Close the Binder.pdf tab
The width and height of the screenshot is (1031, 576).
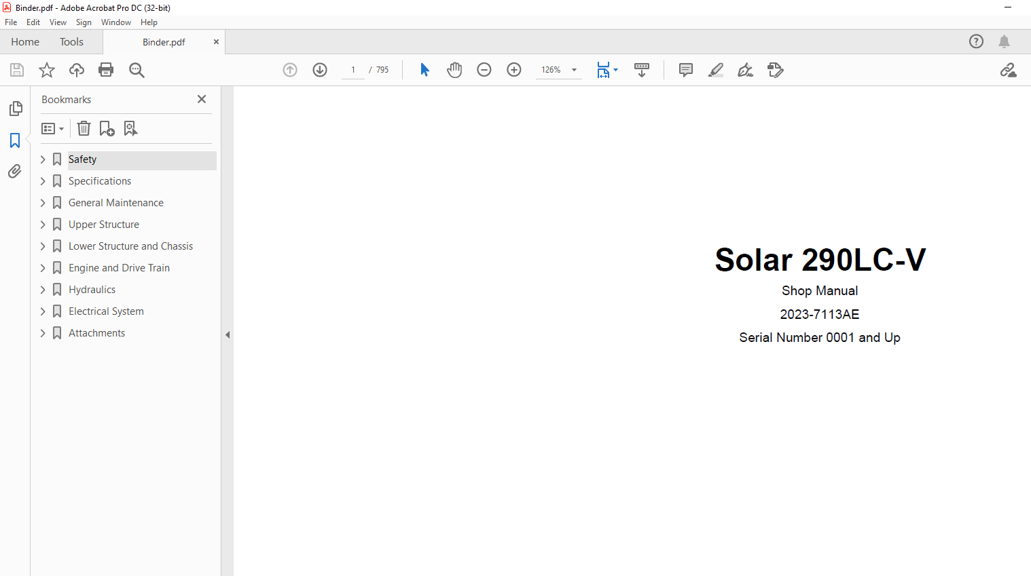pyautogui.click(x=216, y=42)
